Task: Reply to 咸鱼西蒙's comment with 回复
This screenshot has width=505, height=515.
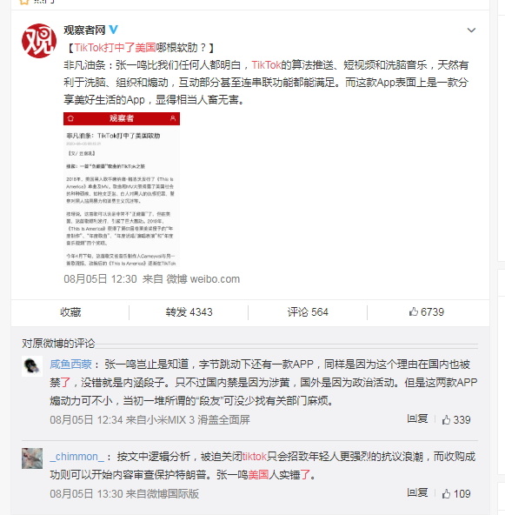Action: (417, 418)
